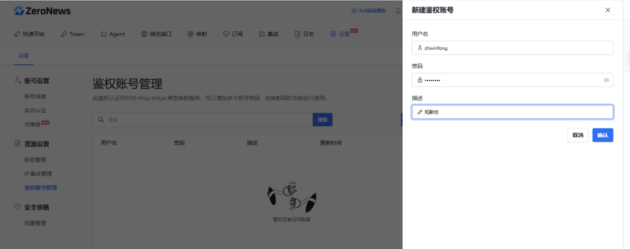This screenshot has width=630, height=249.
Task: Open 流量管理 in the sidebar
Action: pyautogui.click(x=36, y=223)
